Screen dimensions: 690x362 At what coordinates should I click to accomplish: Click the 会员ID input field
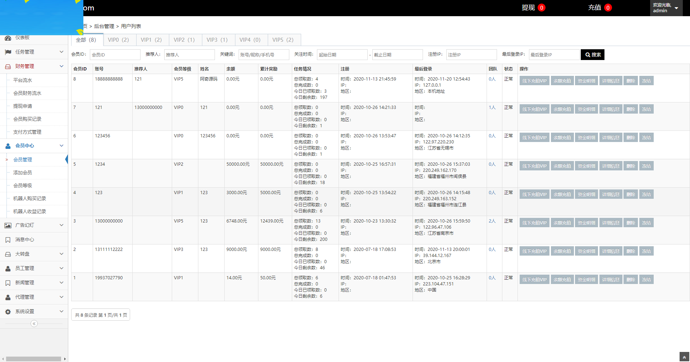tap(115, 54)
